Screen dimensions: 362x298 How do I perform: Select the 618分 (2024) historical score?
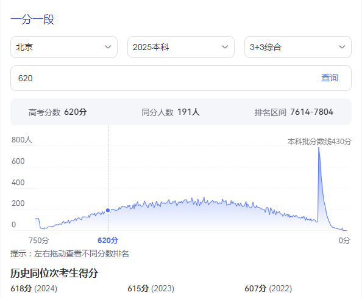coord(34,288)
